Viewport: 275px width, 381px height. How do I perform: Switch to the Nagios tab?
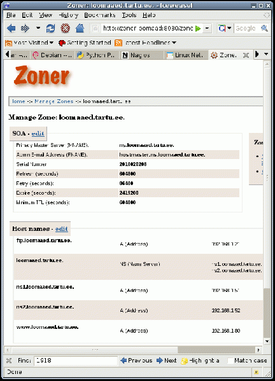(x=141, y=55)
